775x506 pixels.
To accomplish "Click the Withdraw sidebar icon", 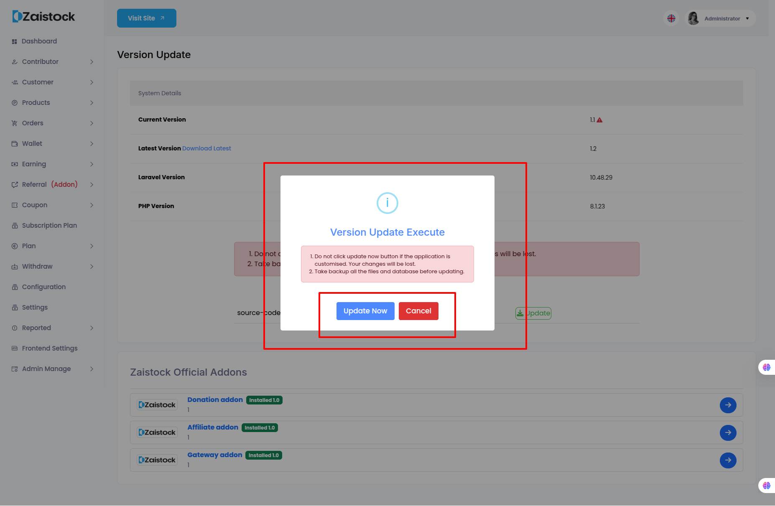I will click(14, 267).
